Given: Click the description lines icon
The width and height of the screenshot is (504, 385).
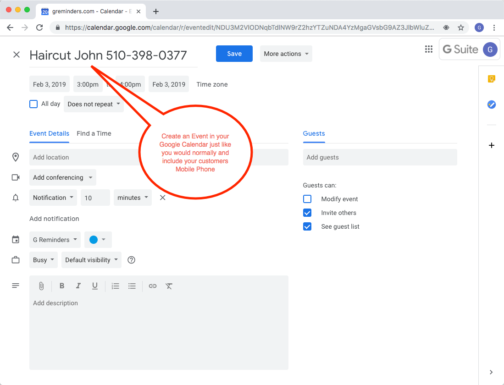Looking at the screenshot, I should (x=16, y=286).
